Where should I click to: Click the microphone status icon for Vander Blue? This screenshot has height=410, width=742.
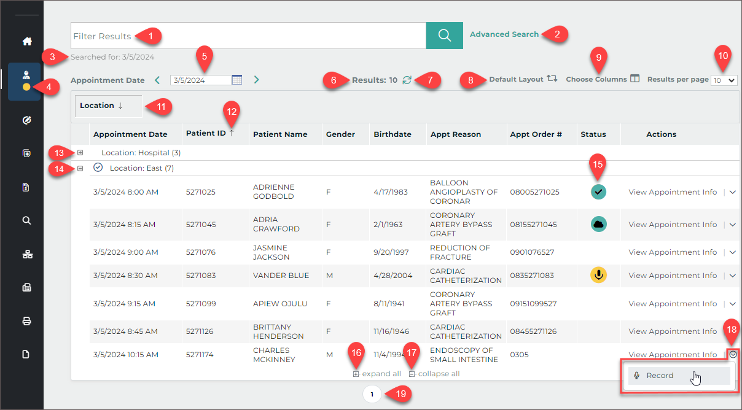(598, 275)
